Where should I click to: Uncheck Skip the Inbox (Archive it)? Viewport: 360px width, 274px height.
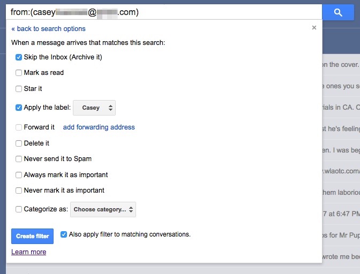19,57
